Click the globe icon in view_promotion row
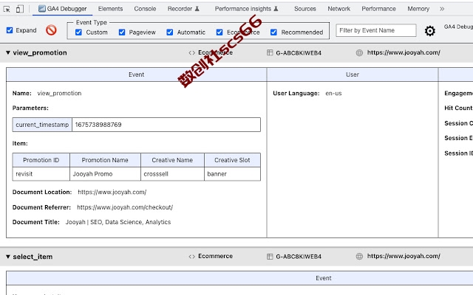The width and height of the screenshot is (473, 295). click(x=359, y=52)
